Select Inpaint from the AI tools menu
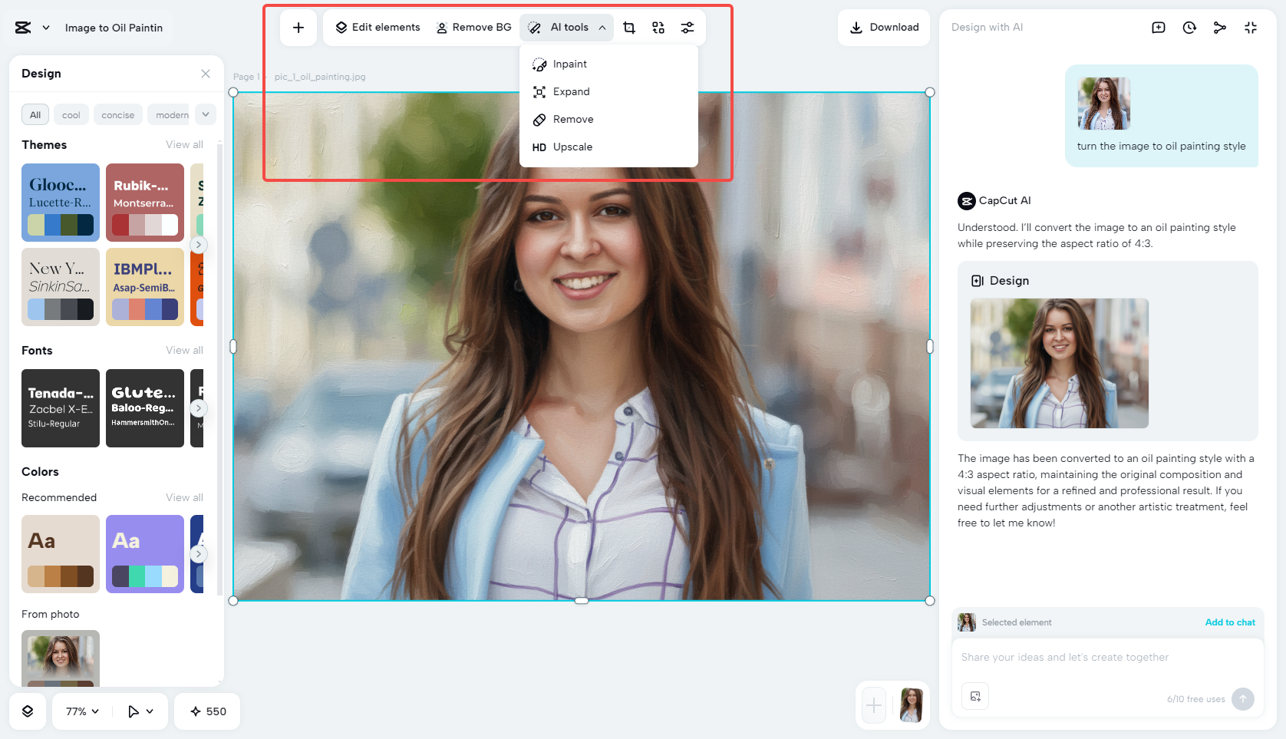Image resolution: width=1286 pixels, height=739 pixels. click(571, 64)
